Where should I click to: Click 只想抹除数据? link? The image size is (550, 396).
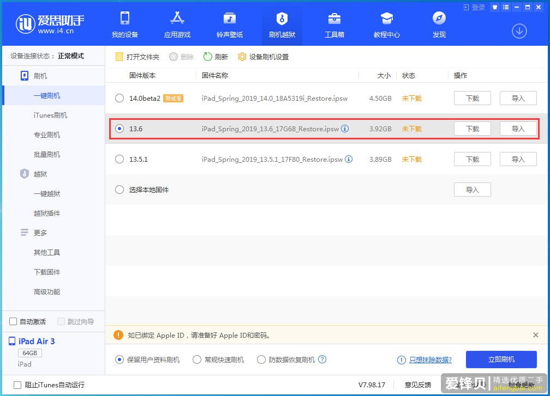pos(431,360)
